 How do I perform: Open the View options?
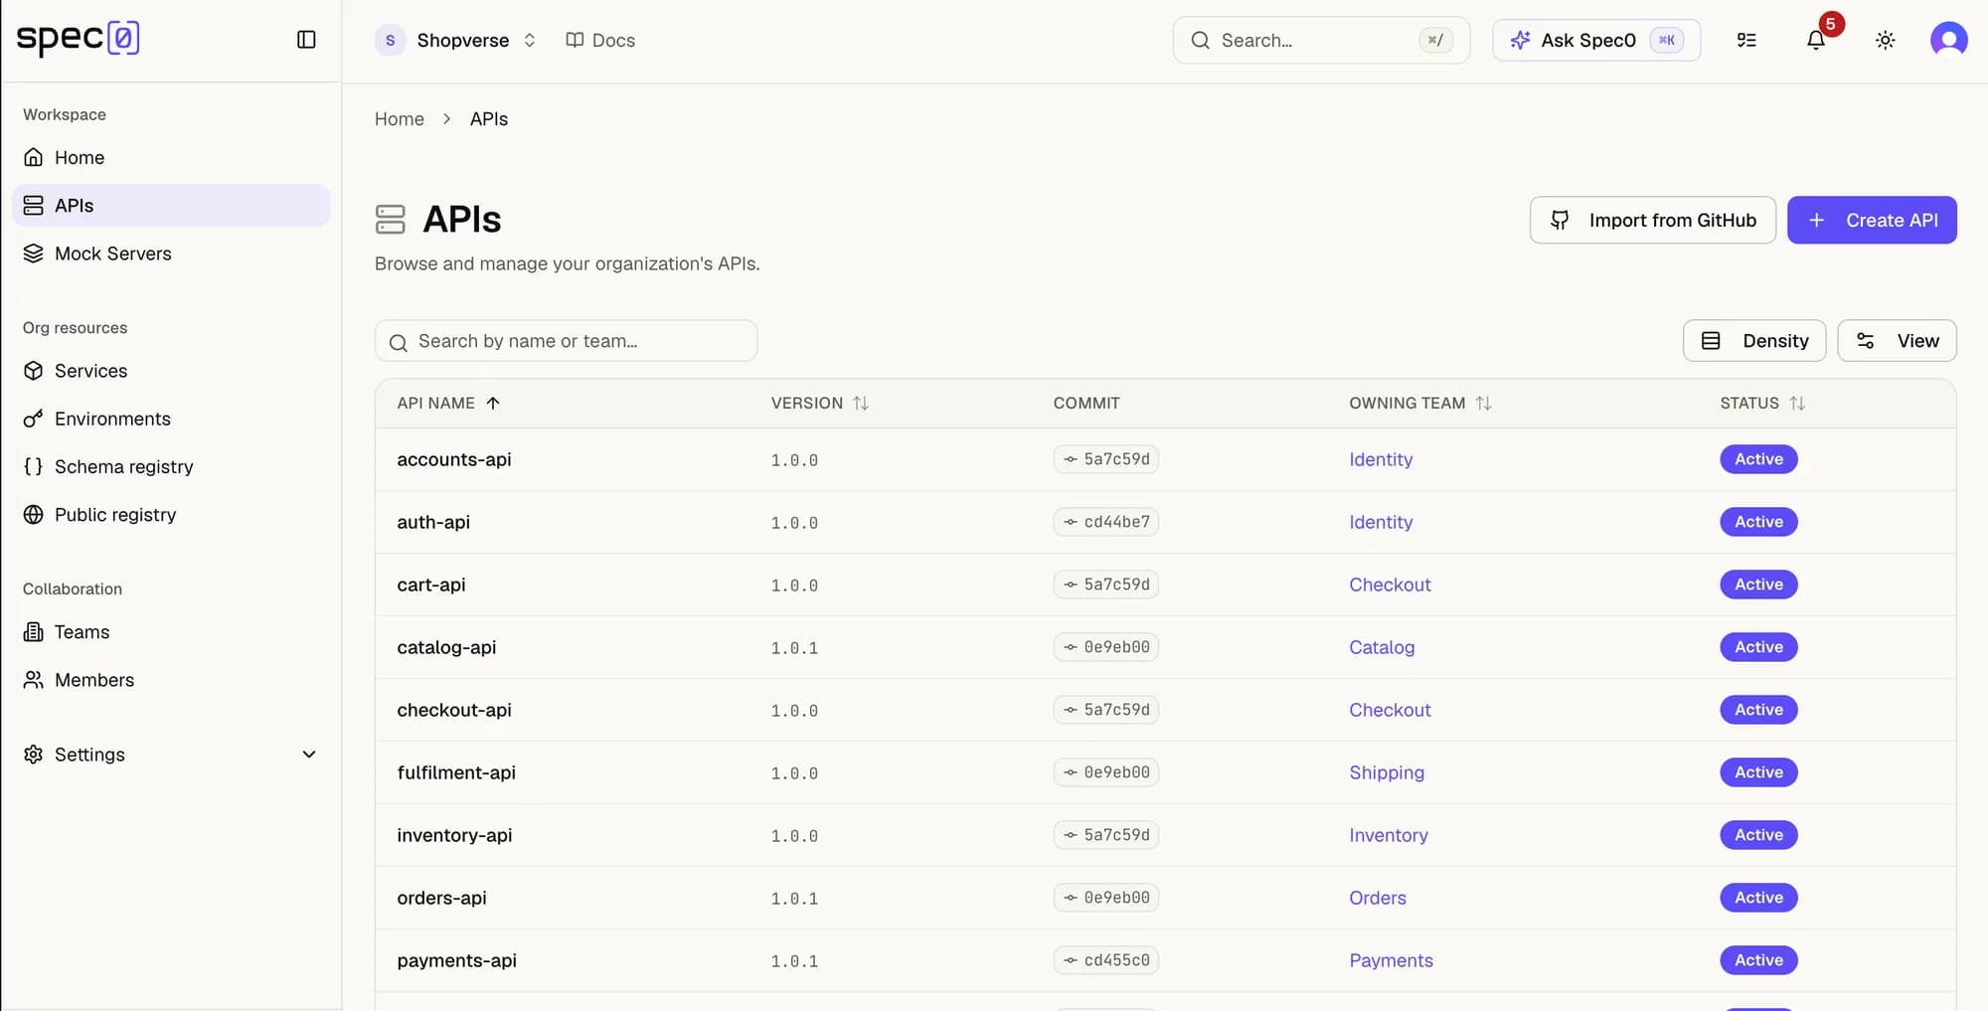click(1897, 341)
